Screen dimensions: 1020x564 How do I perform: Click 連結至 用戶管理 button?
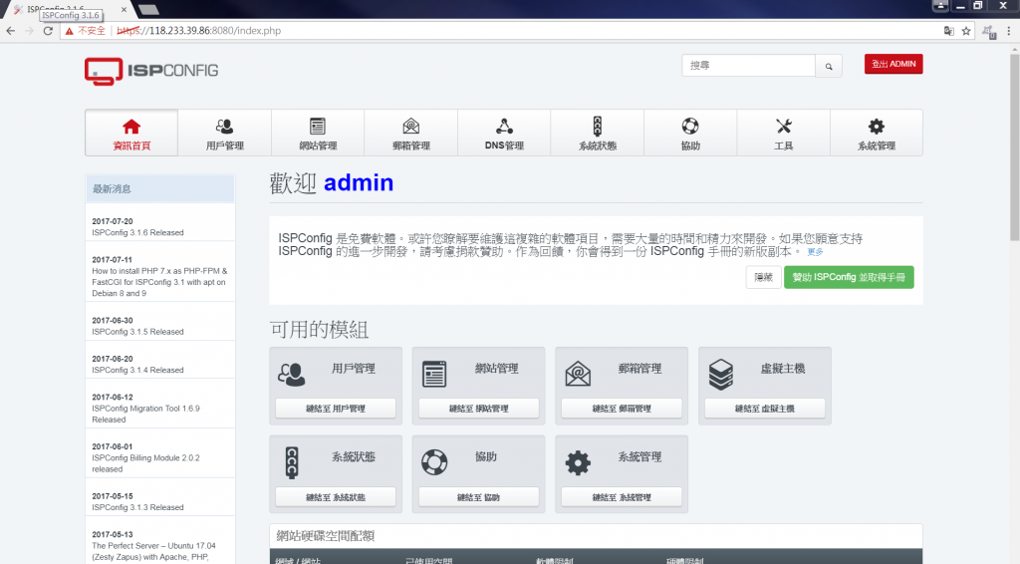(336, 409)
